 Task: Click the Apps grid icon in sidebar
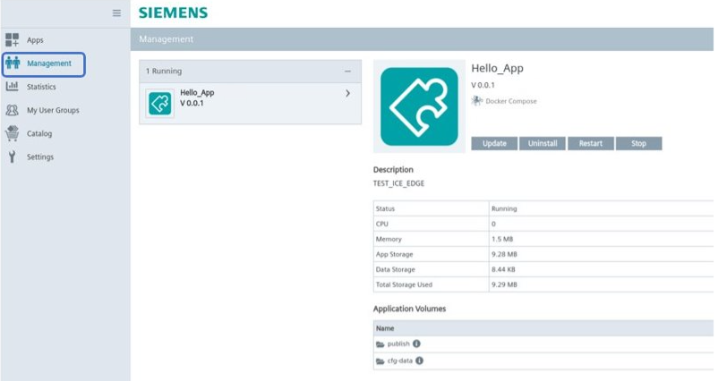click(13, 40)
